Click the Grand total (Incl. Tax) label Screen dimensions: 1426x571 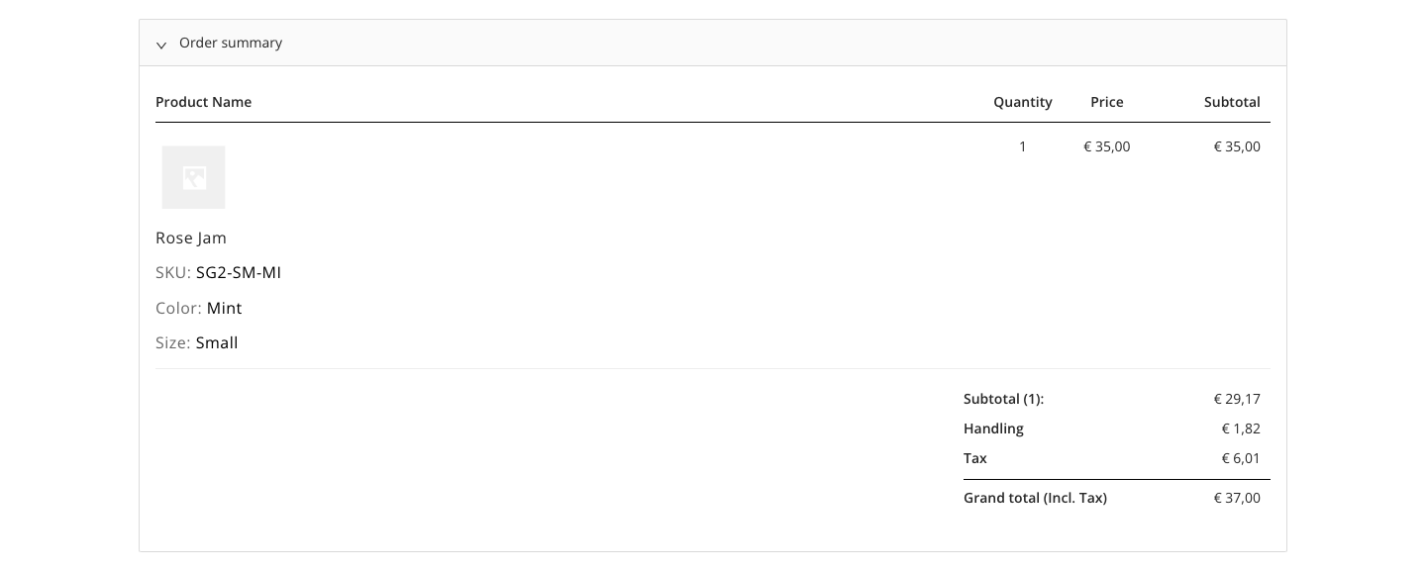click(x=1035, y=498)
